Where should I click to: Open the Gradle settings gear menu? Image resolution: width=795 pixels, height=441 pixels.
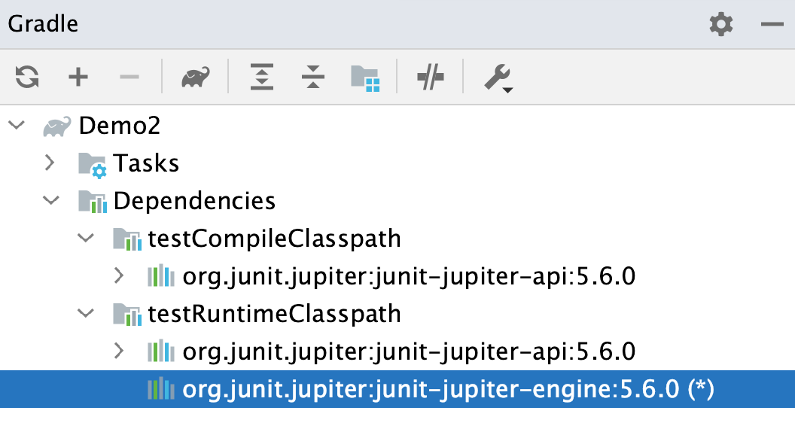tap(720, 23)
